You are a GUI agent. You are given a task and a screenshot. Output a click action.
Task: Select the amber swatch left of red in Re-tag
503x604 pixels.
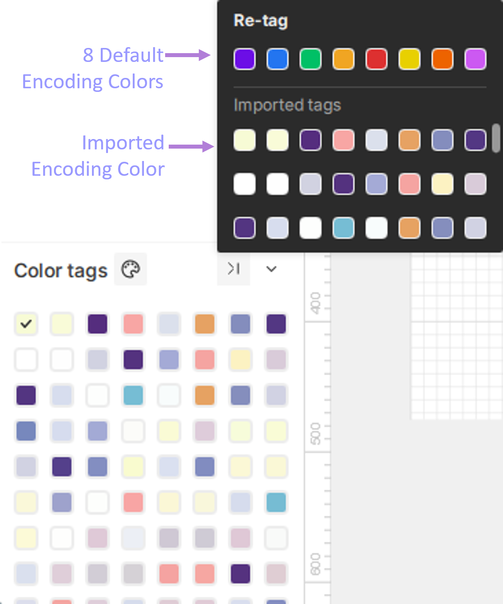(343, 59)
